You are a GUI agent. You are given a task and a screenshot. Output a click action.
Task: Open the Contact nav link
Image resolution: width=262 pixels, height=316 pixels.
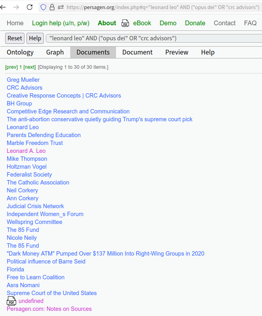pos(225,23)
